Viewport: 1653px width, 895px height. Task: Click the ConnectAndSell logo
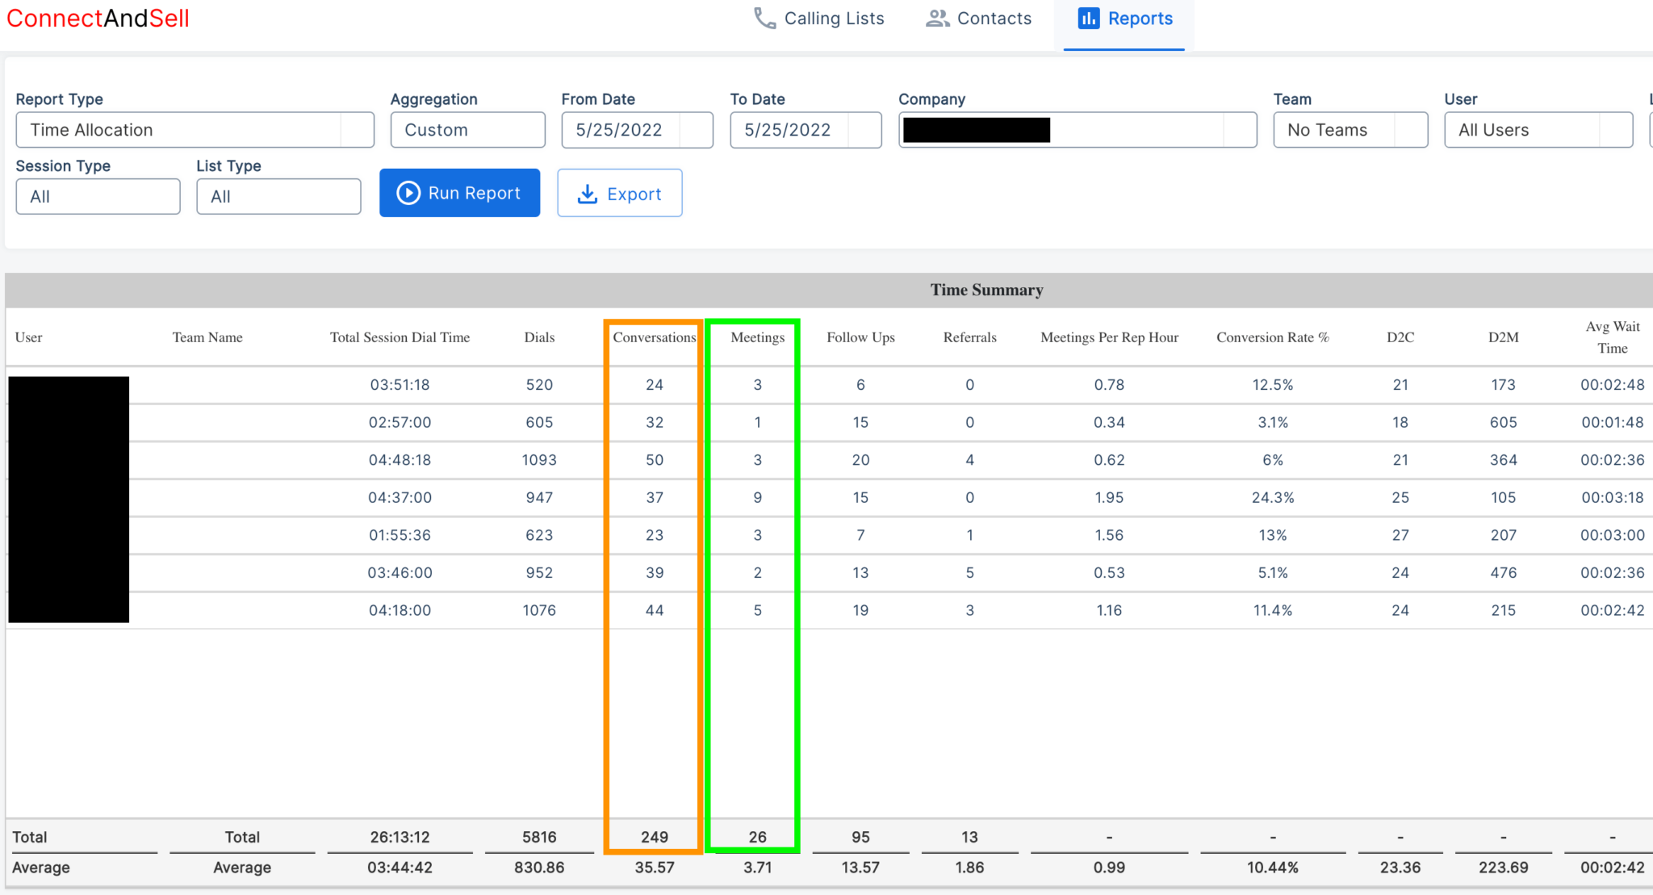(98, 18)
